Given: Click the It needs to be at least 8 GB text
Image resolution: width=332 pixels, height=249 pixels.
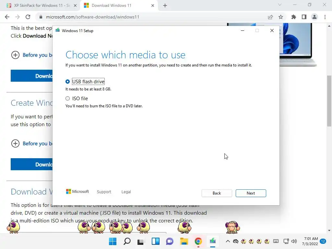Looking at the screenshot, I should click(x=88, y=89).
